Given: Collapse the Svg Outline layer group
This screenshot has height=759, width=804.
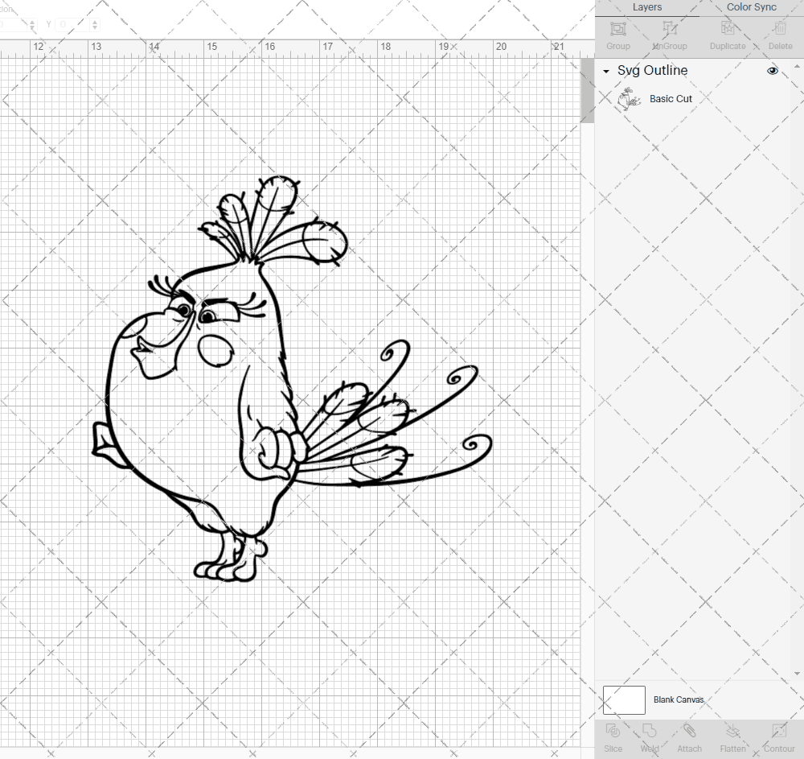Looking at the screenshot, I should 606,71.
